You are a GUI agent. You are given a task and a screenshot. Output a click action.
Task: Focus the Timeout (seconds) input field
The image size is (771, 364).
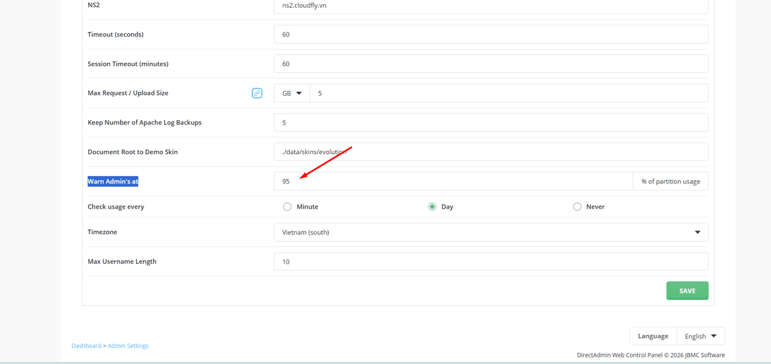[x=491, y=35]
